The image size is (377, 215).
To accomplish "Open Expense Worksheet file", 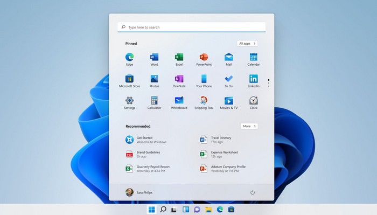I will pyautogui.click(x=219, y=154).
